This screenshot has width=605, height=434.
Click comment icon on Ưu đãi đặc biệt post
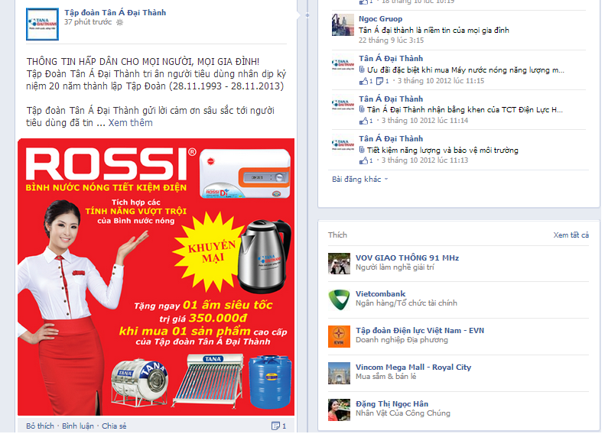[x=379, y=81]
